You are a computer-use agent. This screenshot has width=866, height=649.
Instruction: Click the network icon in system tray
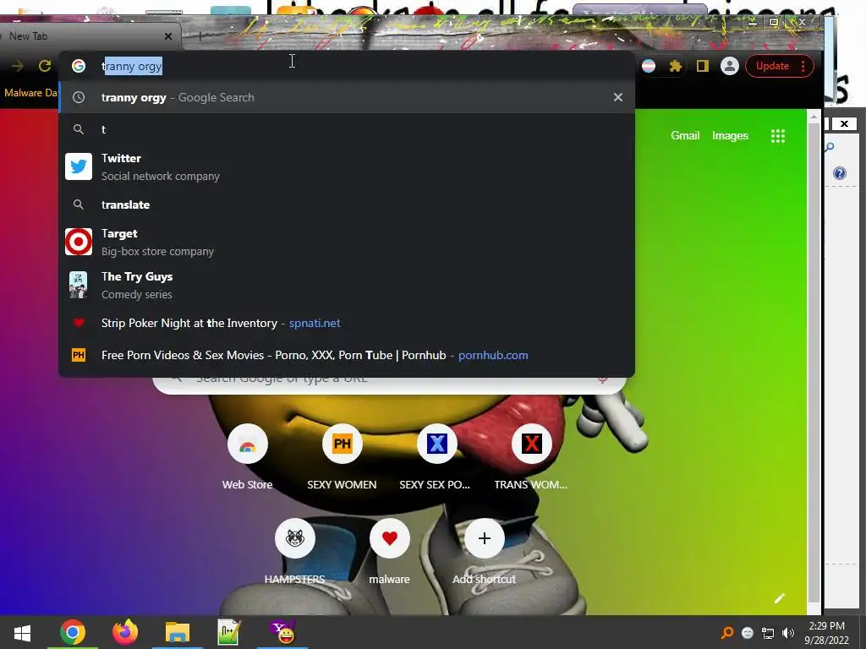tap(768, 633)
